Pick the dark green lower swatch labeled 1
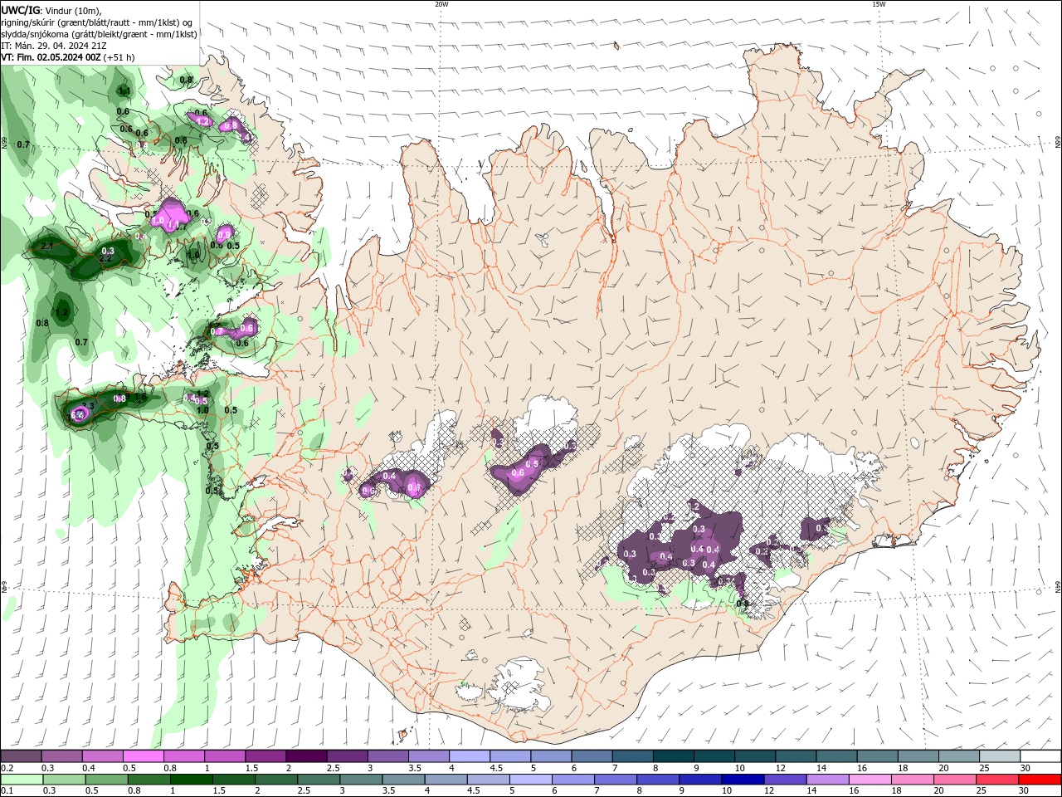The height and width of the screenshot is (797, 1062). point(192,780)
